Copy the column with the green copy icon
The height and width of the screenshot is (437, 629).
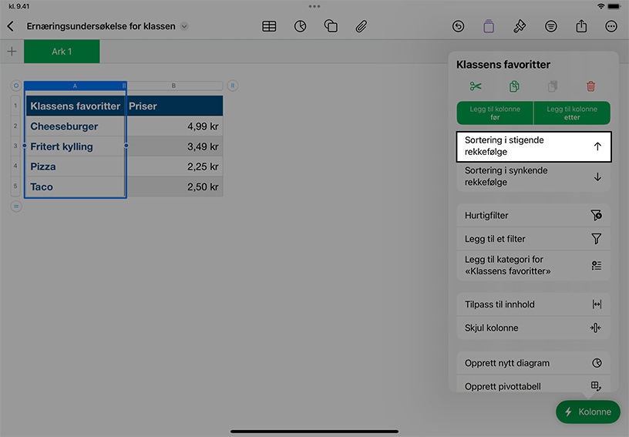(x=514, y=86)
